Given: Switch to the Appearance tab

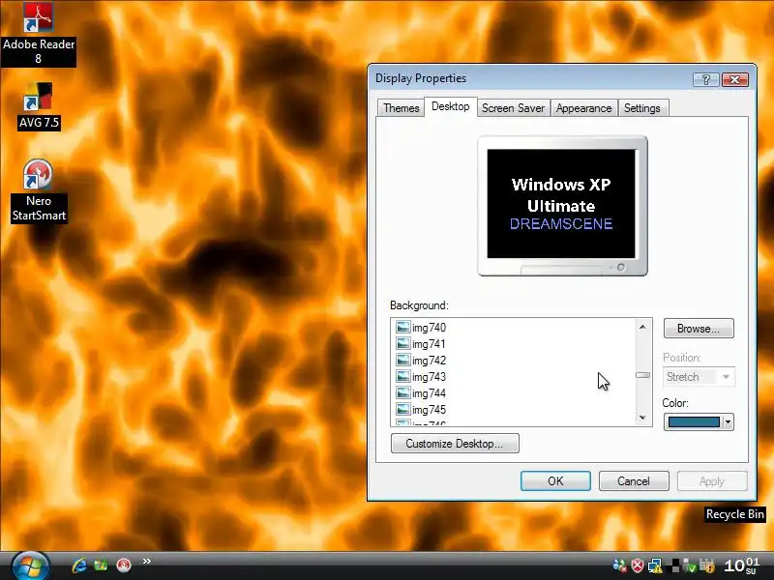Looking at the screenshot, I should click(583, 108).
